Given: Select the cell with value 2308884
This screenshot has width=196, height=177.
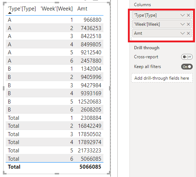Looking at the screenshot, I should 91,118.
